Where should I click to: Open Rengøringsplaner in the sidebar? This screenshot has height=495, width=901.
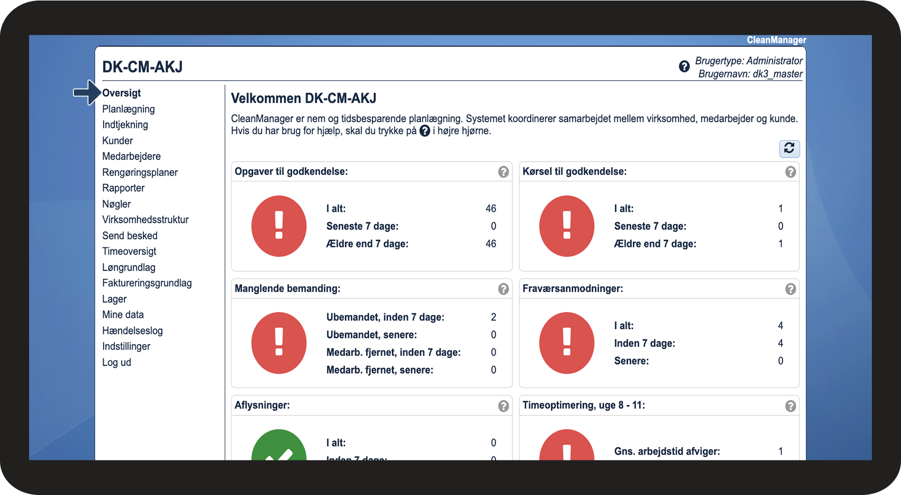pos(140,172)
